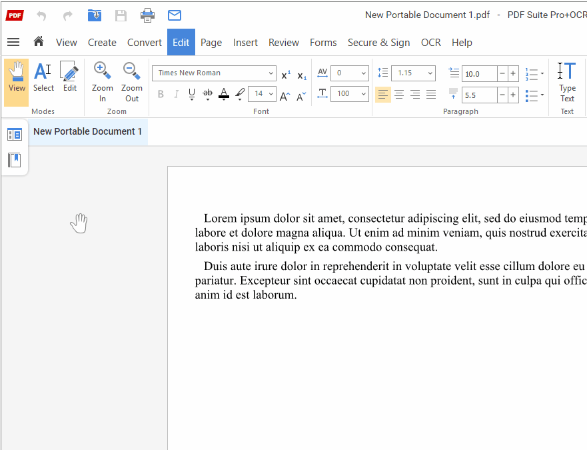Image resolution: width=587 pixels, height=450 pixels.
Task: Apply subscript formatting
Action: coord(302,76)
